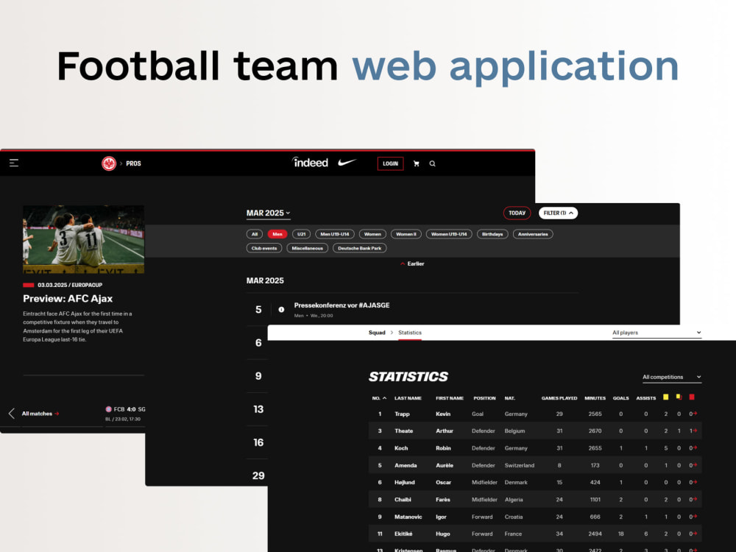Screen dimensions: 736x552
Task: Sort table by NO. column
Action: 379,398
